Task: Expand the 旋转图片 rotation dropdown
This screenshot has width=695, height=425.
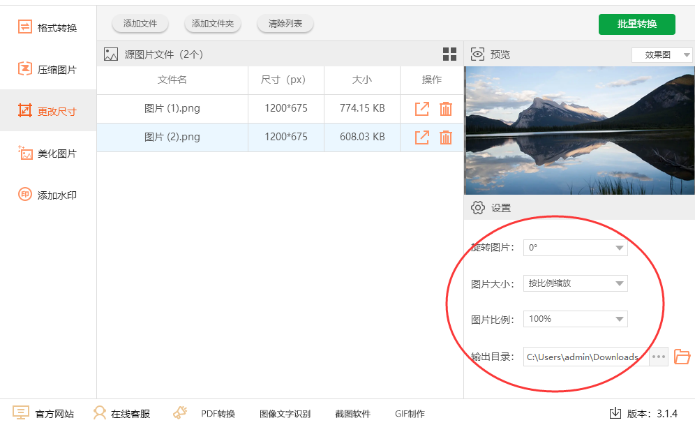Action: pos(575,247)
